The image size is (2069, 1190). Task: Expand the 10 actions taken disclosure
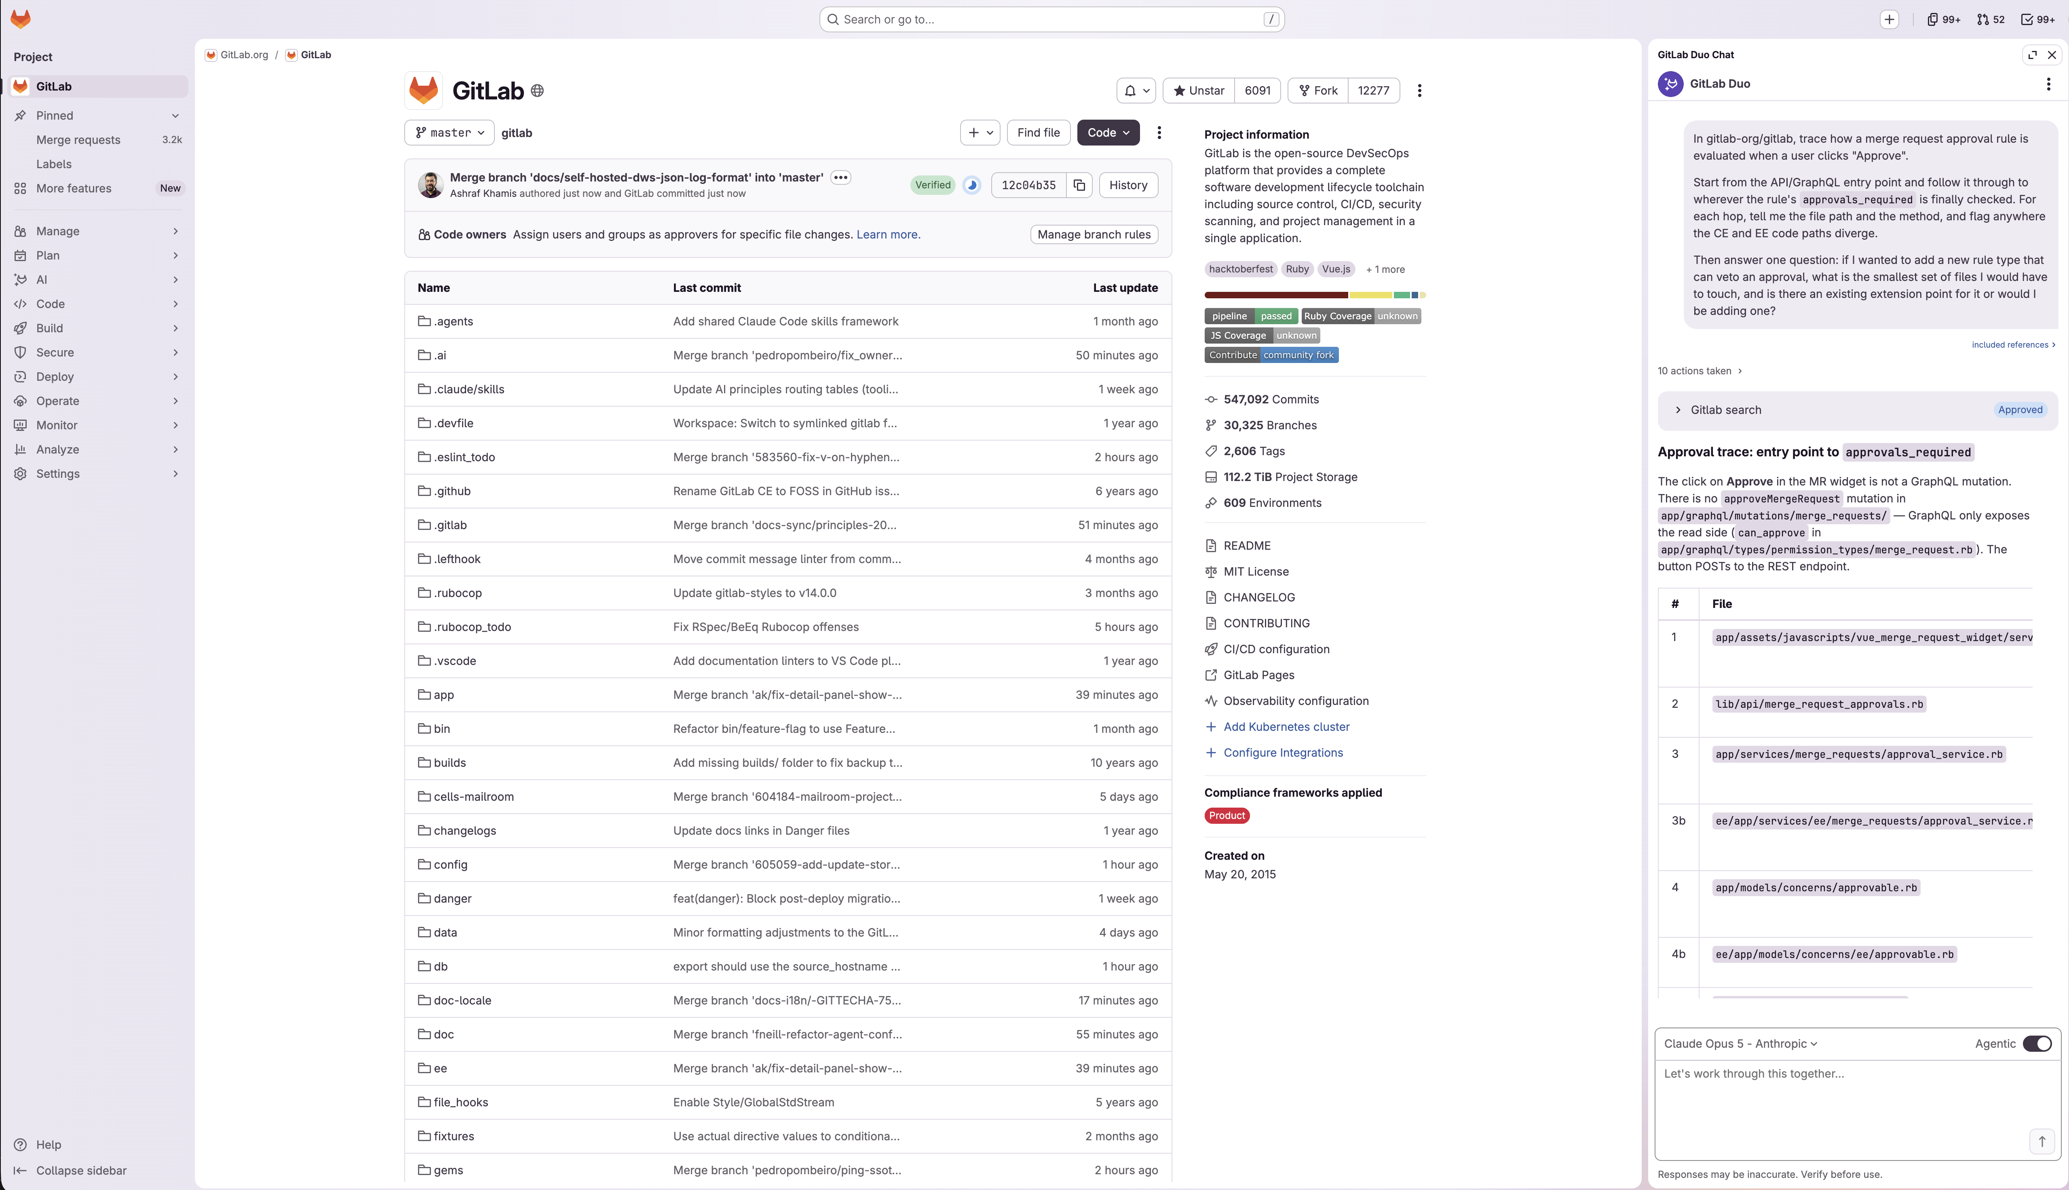click(1700, 371)
